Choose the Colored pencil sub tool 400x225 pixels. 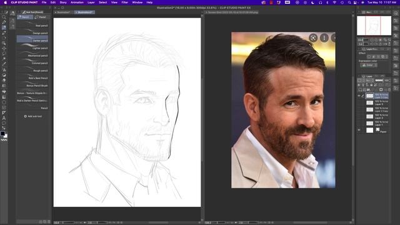32,62
